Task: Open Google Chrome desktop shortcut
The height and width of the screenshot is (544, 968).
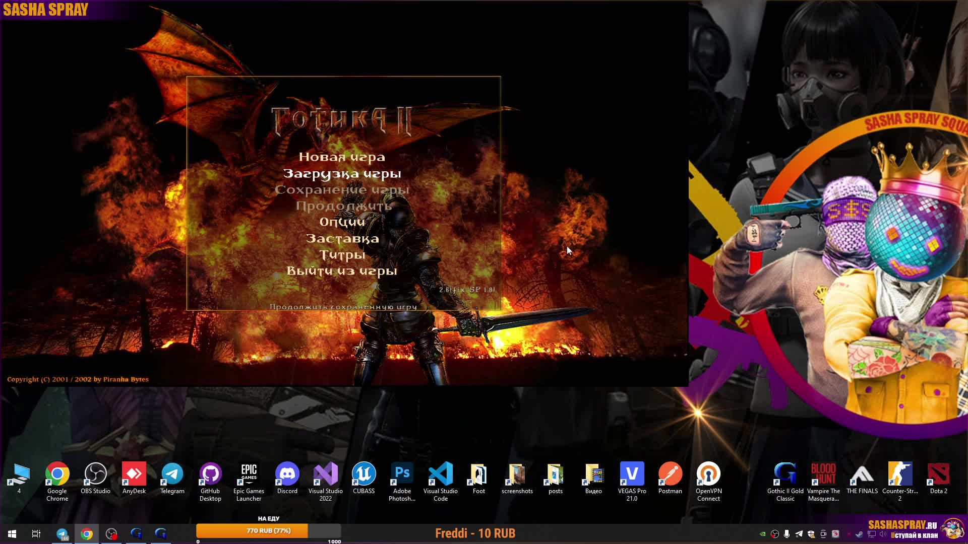Action: pyautogui.click(x=57, y=474)
